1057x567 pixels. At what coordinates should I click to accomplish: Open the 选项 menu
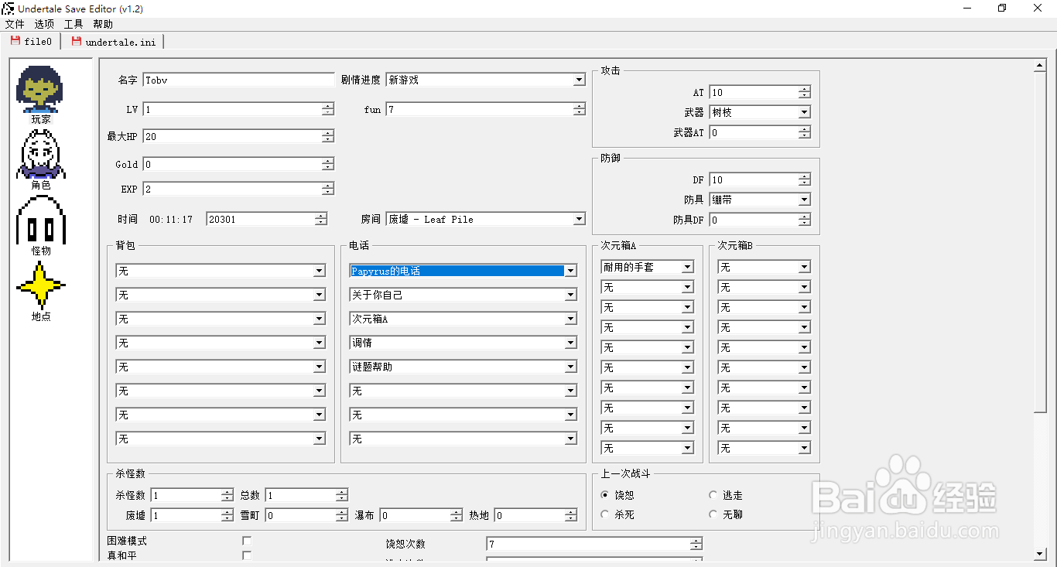44,24
